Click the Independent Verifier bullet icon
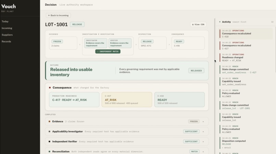The height and width of the screenshot is (154, 276). pyautogui.click(x=49, y=141)
